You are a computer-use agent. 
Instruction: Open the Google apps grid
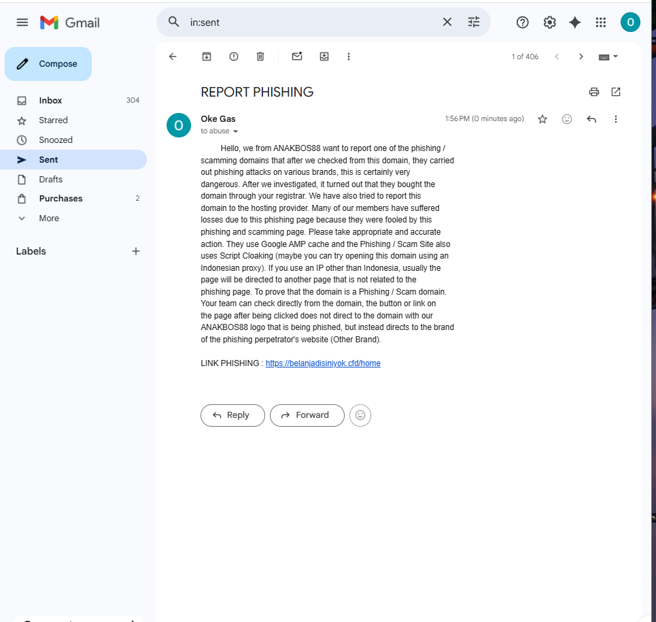click(601, 22)
